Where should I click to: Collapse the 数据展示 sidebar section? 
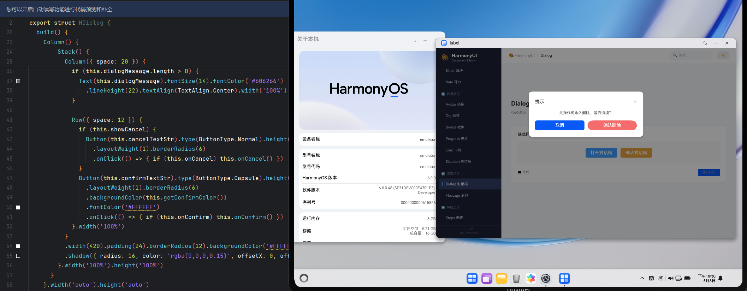pos(451,94)
